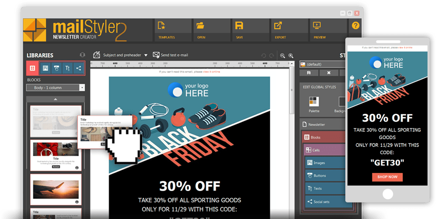Click the Export toolbar button
436x219 pixels.
tap(289, 30)
